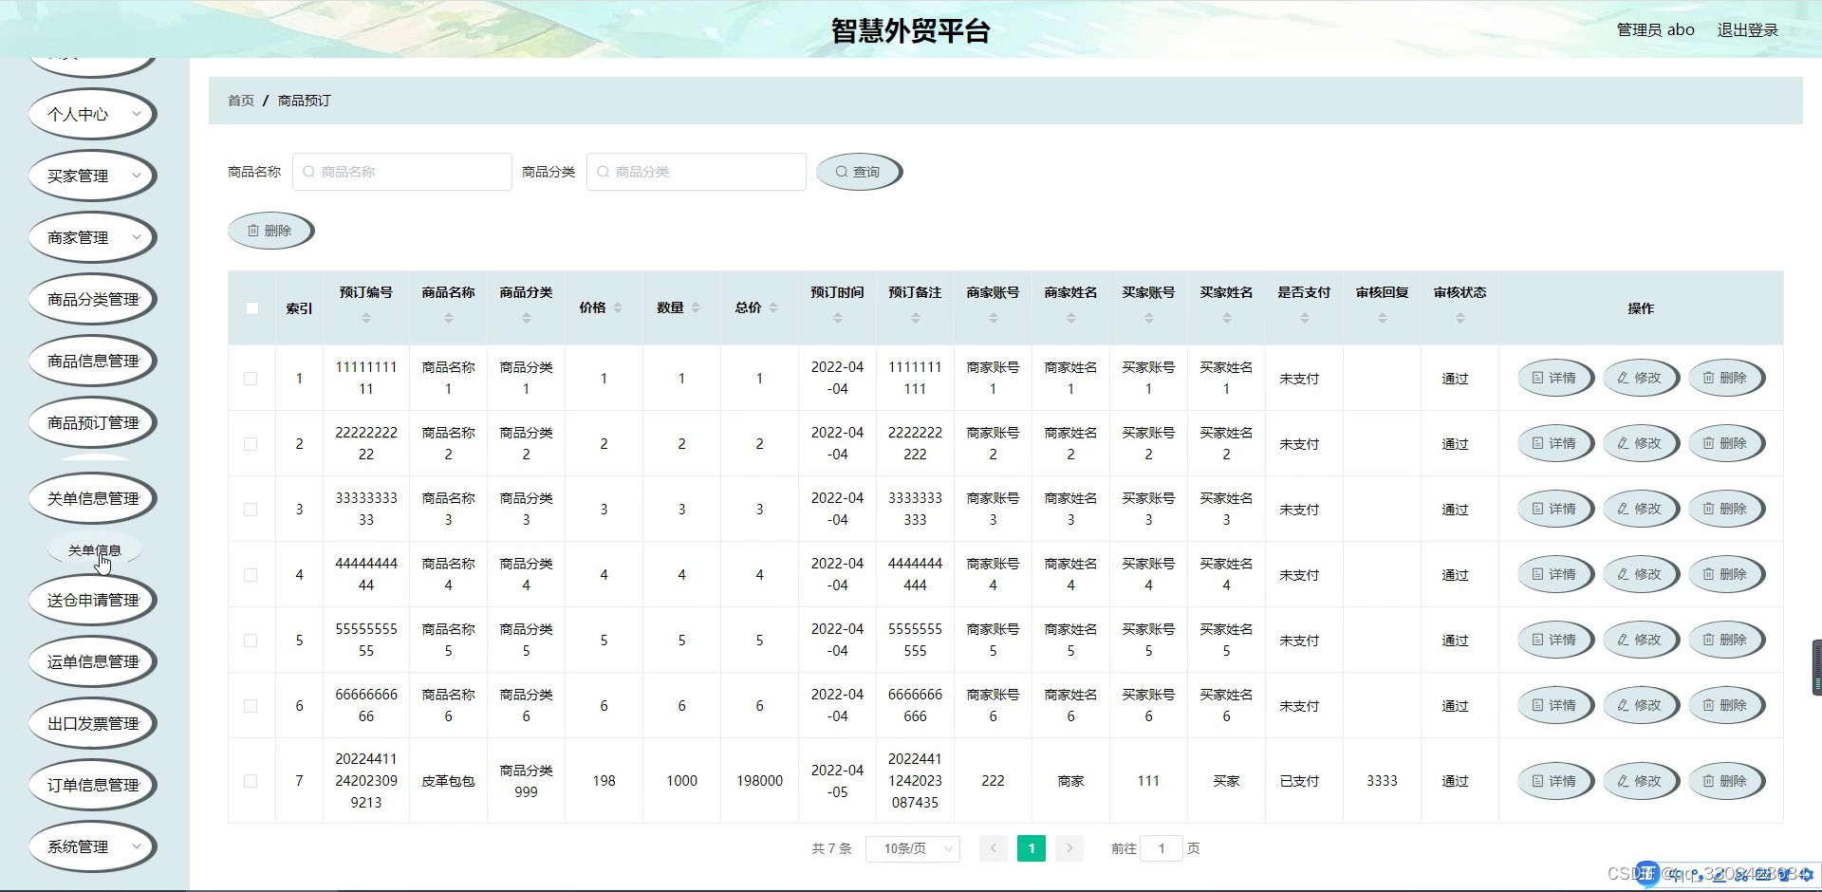The image size is (1822, 892).
Task: Open 商品分类管理 in sidebar
Action: (91, 299)
